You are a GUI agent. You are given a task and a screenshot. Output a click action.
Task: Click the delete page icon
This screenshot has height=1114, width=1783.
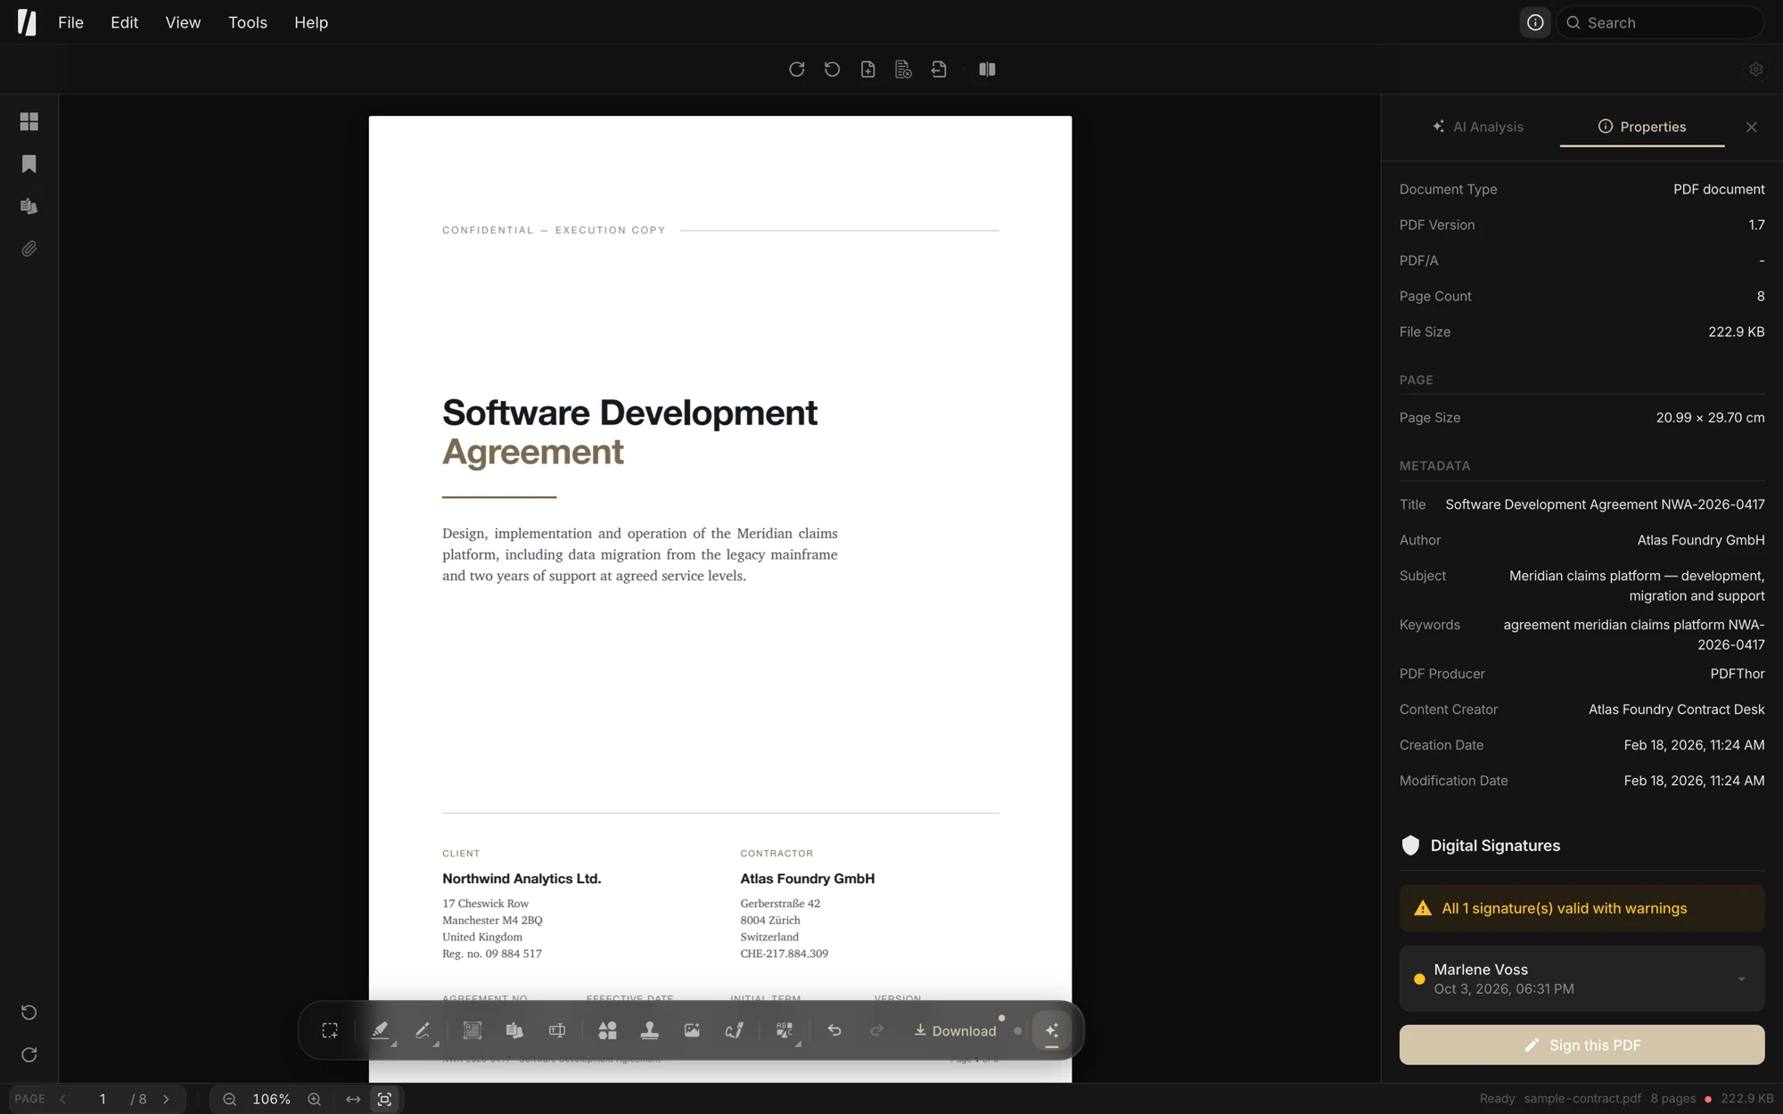tap(903, 70)
